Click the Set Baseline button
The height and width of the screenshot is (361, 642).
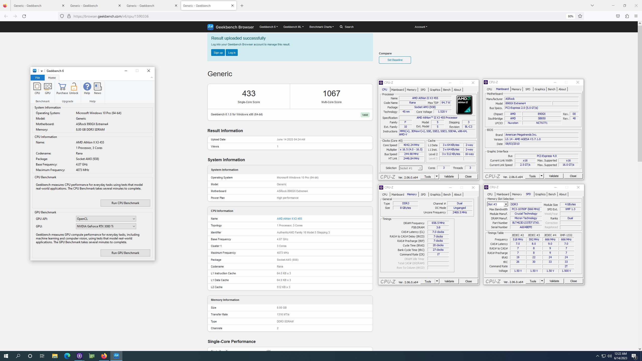395,60
